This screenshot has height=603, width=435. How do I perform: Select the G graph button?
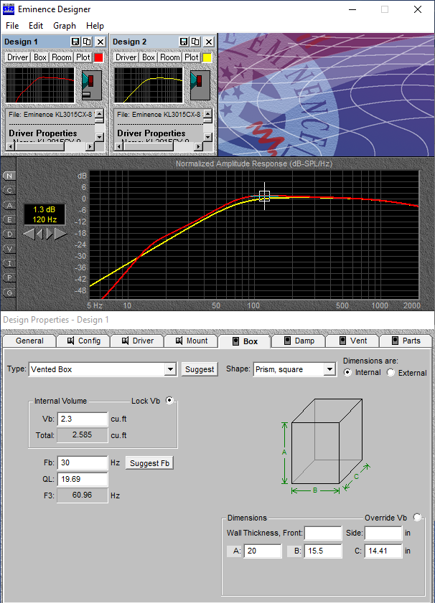pos(9,293)
